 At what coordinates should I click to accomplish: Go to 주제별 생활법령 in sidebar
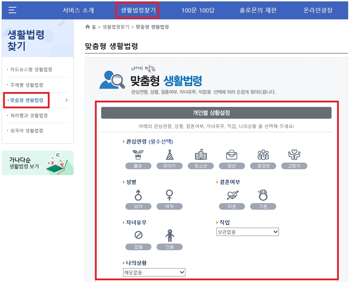point(27,85)
